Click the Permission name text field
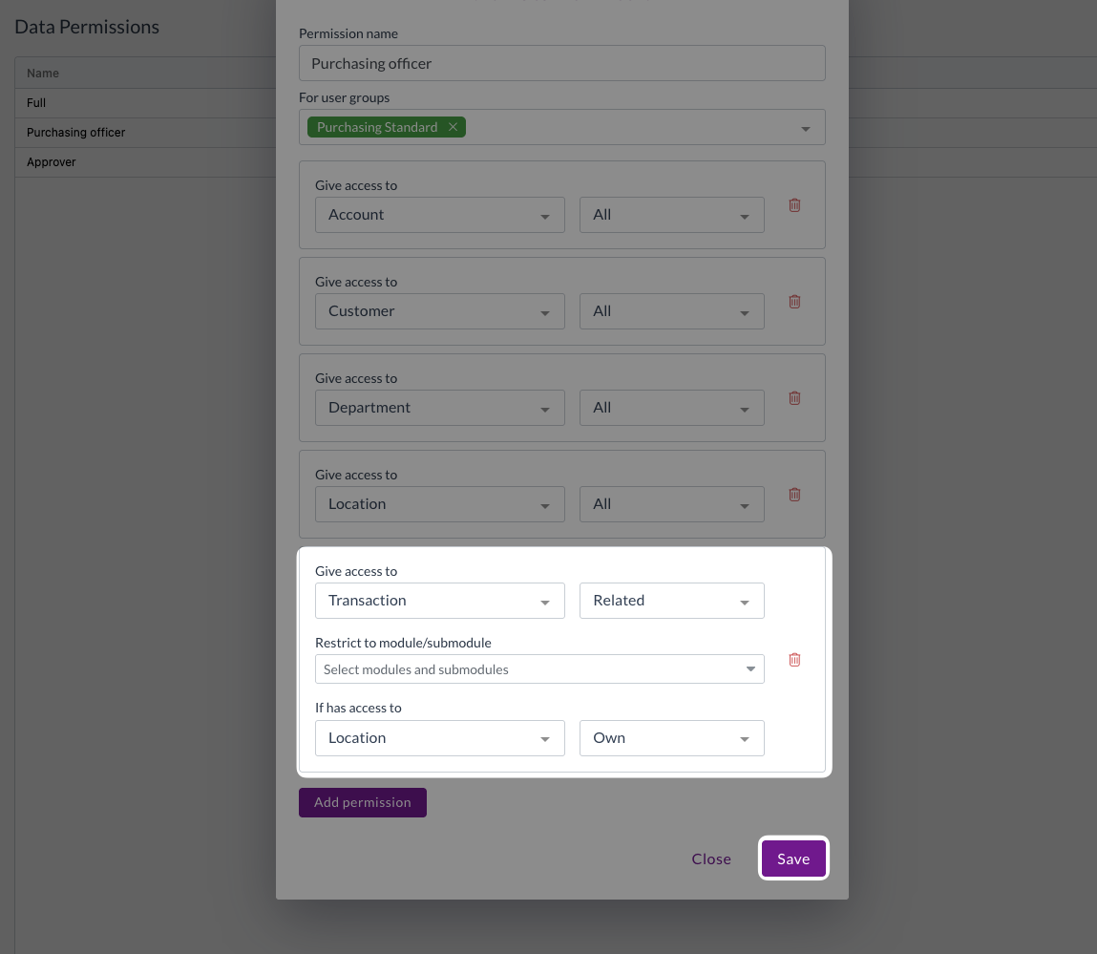The width and height of the screenshot is (1097, 954). point(561,63)
